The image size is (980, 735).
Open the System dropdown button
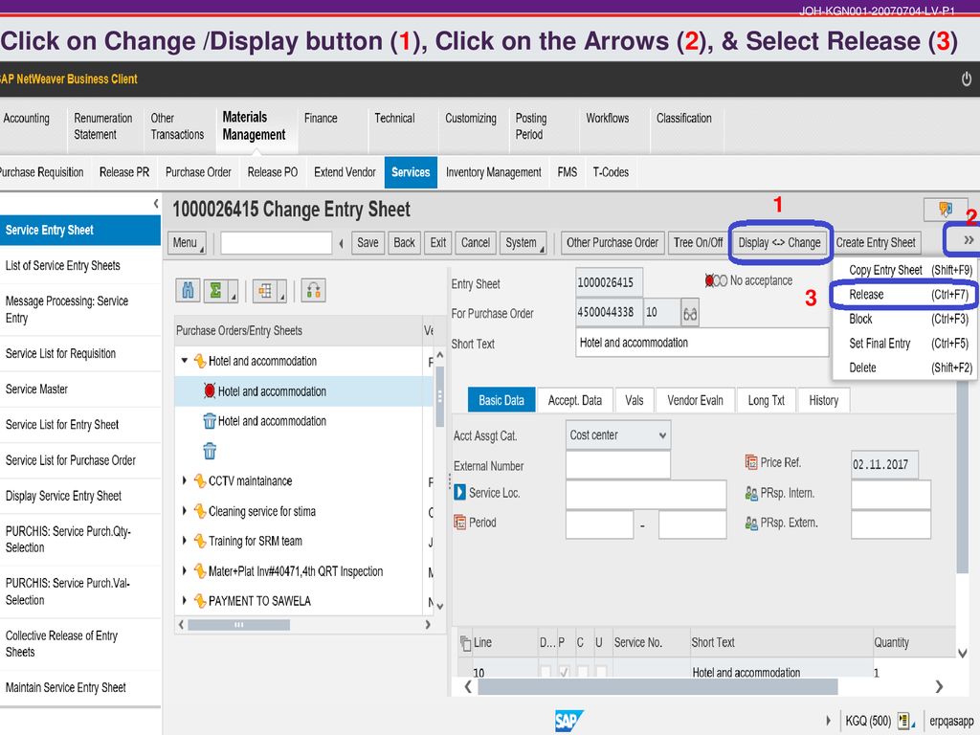(523, 242)
